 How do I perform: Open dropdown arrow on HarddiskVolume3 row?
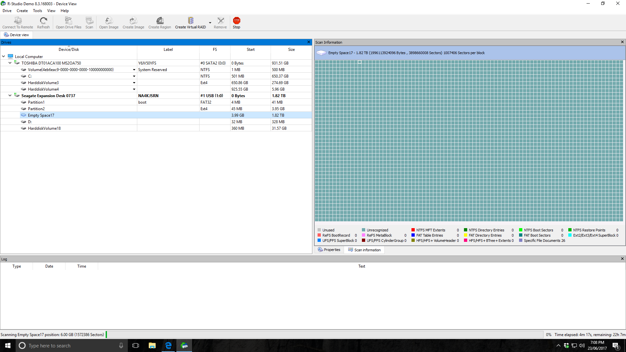134,83
